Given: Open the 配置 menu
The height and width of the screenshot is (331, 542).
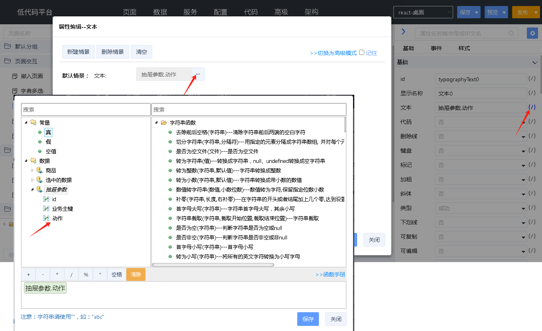Looking at the screenshot, I should [221, 12].
